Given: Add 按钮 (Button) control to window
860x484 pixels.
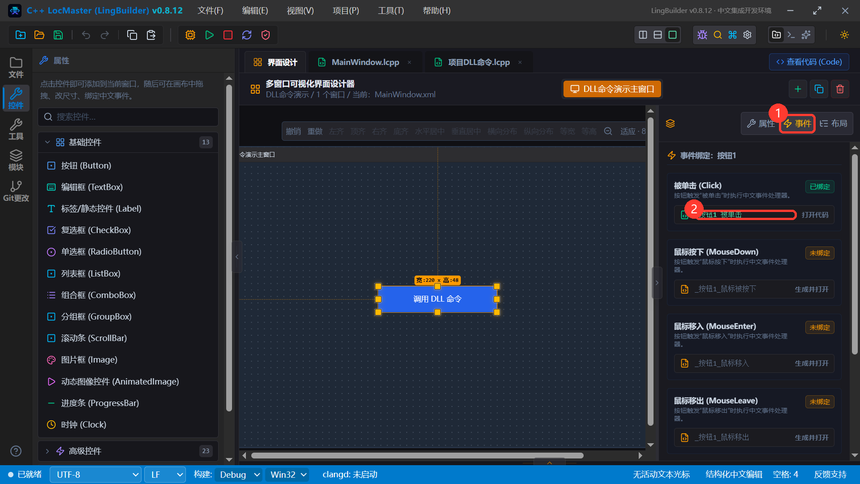Looking at the screenshot, I should [128, 165].
